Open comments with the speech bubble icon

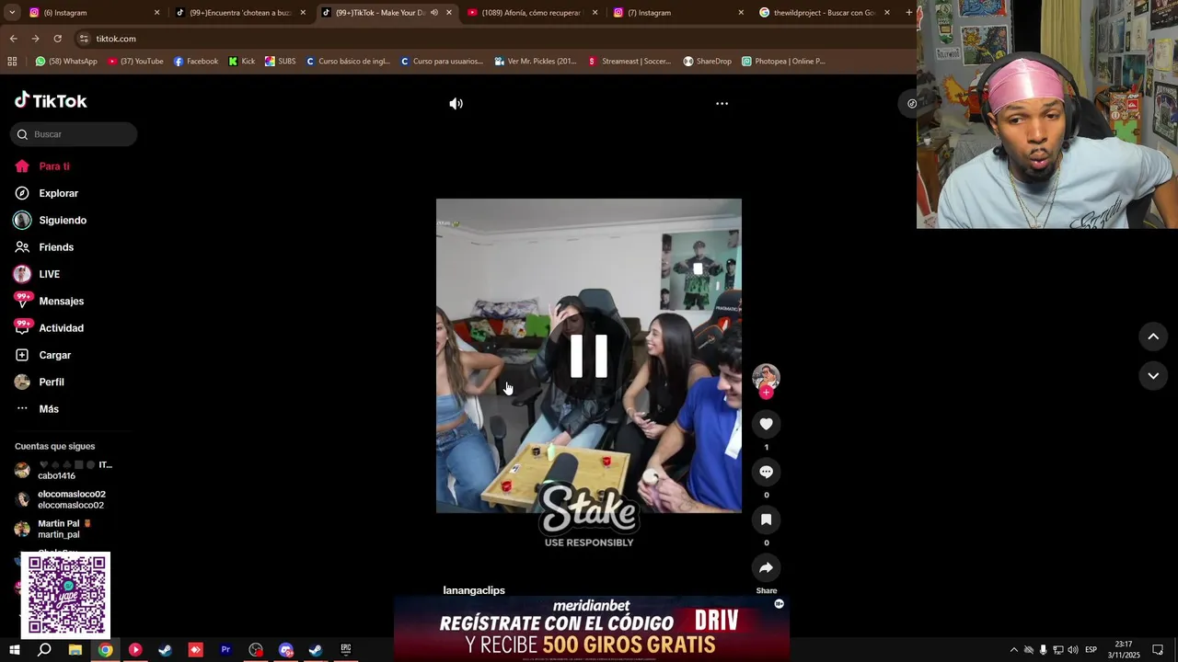coord(766,472)
